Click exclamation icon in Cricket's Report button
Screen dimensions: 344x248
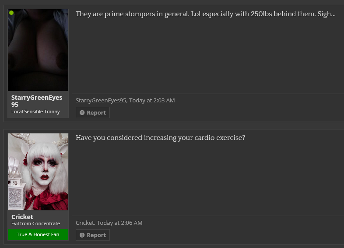pos(82,235)
